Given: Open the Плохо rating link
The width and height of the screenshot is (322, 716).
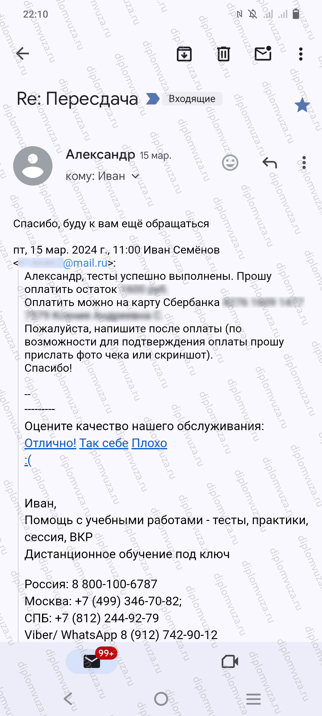Looking at the screenshot, I should (x=149, y=443).
